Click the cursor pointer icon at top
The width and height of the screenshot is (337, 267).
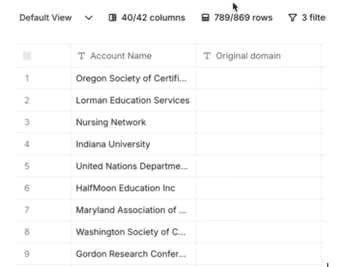coord(234,7)
